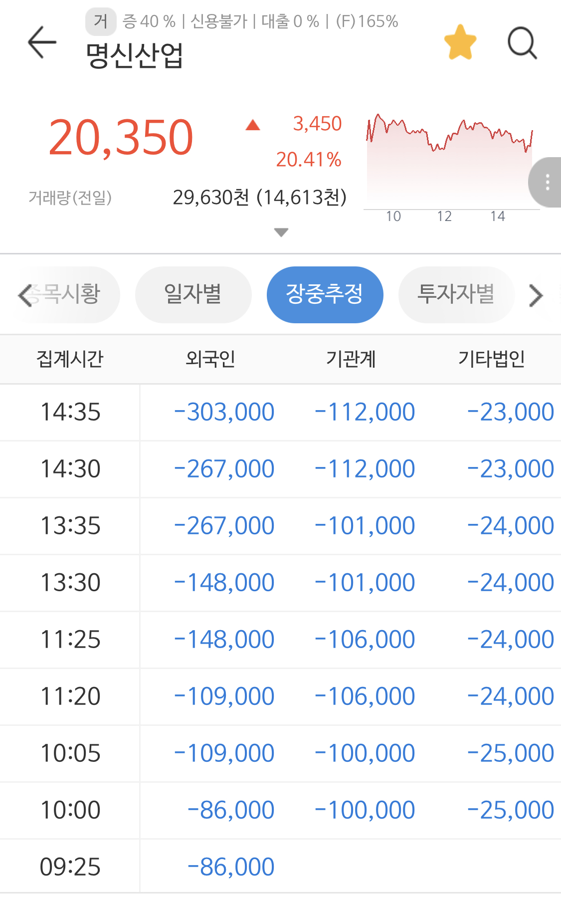Select the 장중추정 tab

(325, 294)
